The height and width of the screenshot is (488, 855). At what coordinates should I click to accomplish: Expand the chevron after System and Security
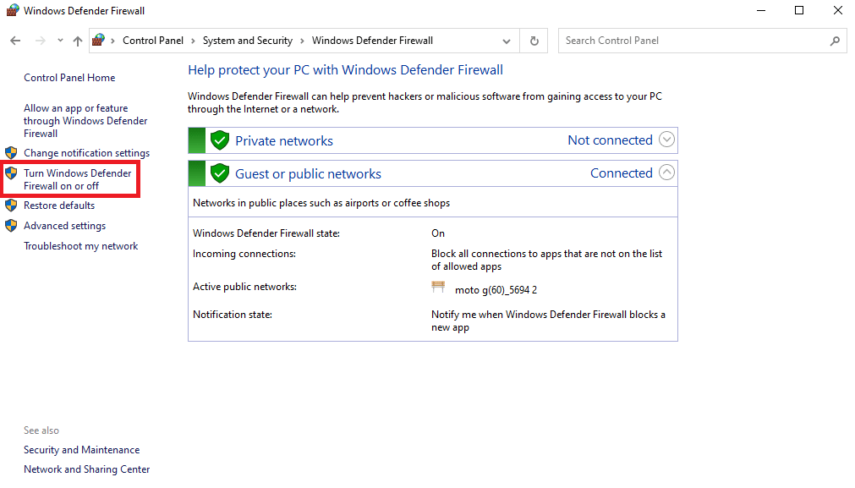pos(302,41)
